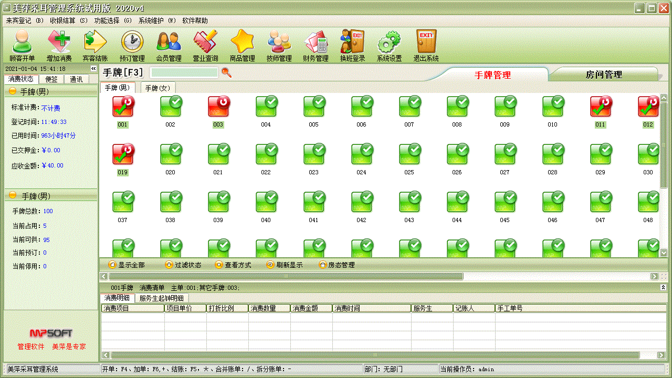
Task: Switch to 手牌(女) tab
Action: pyautogui.click(x=158, y=88)
